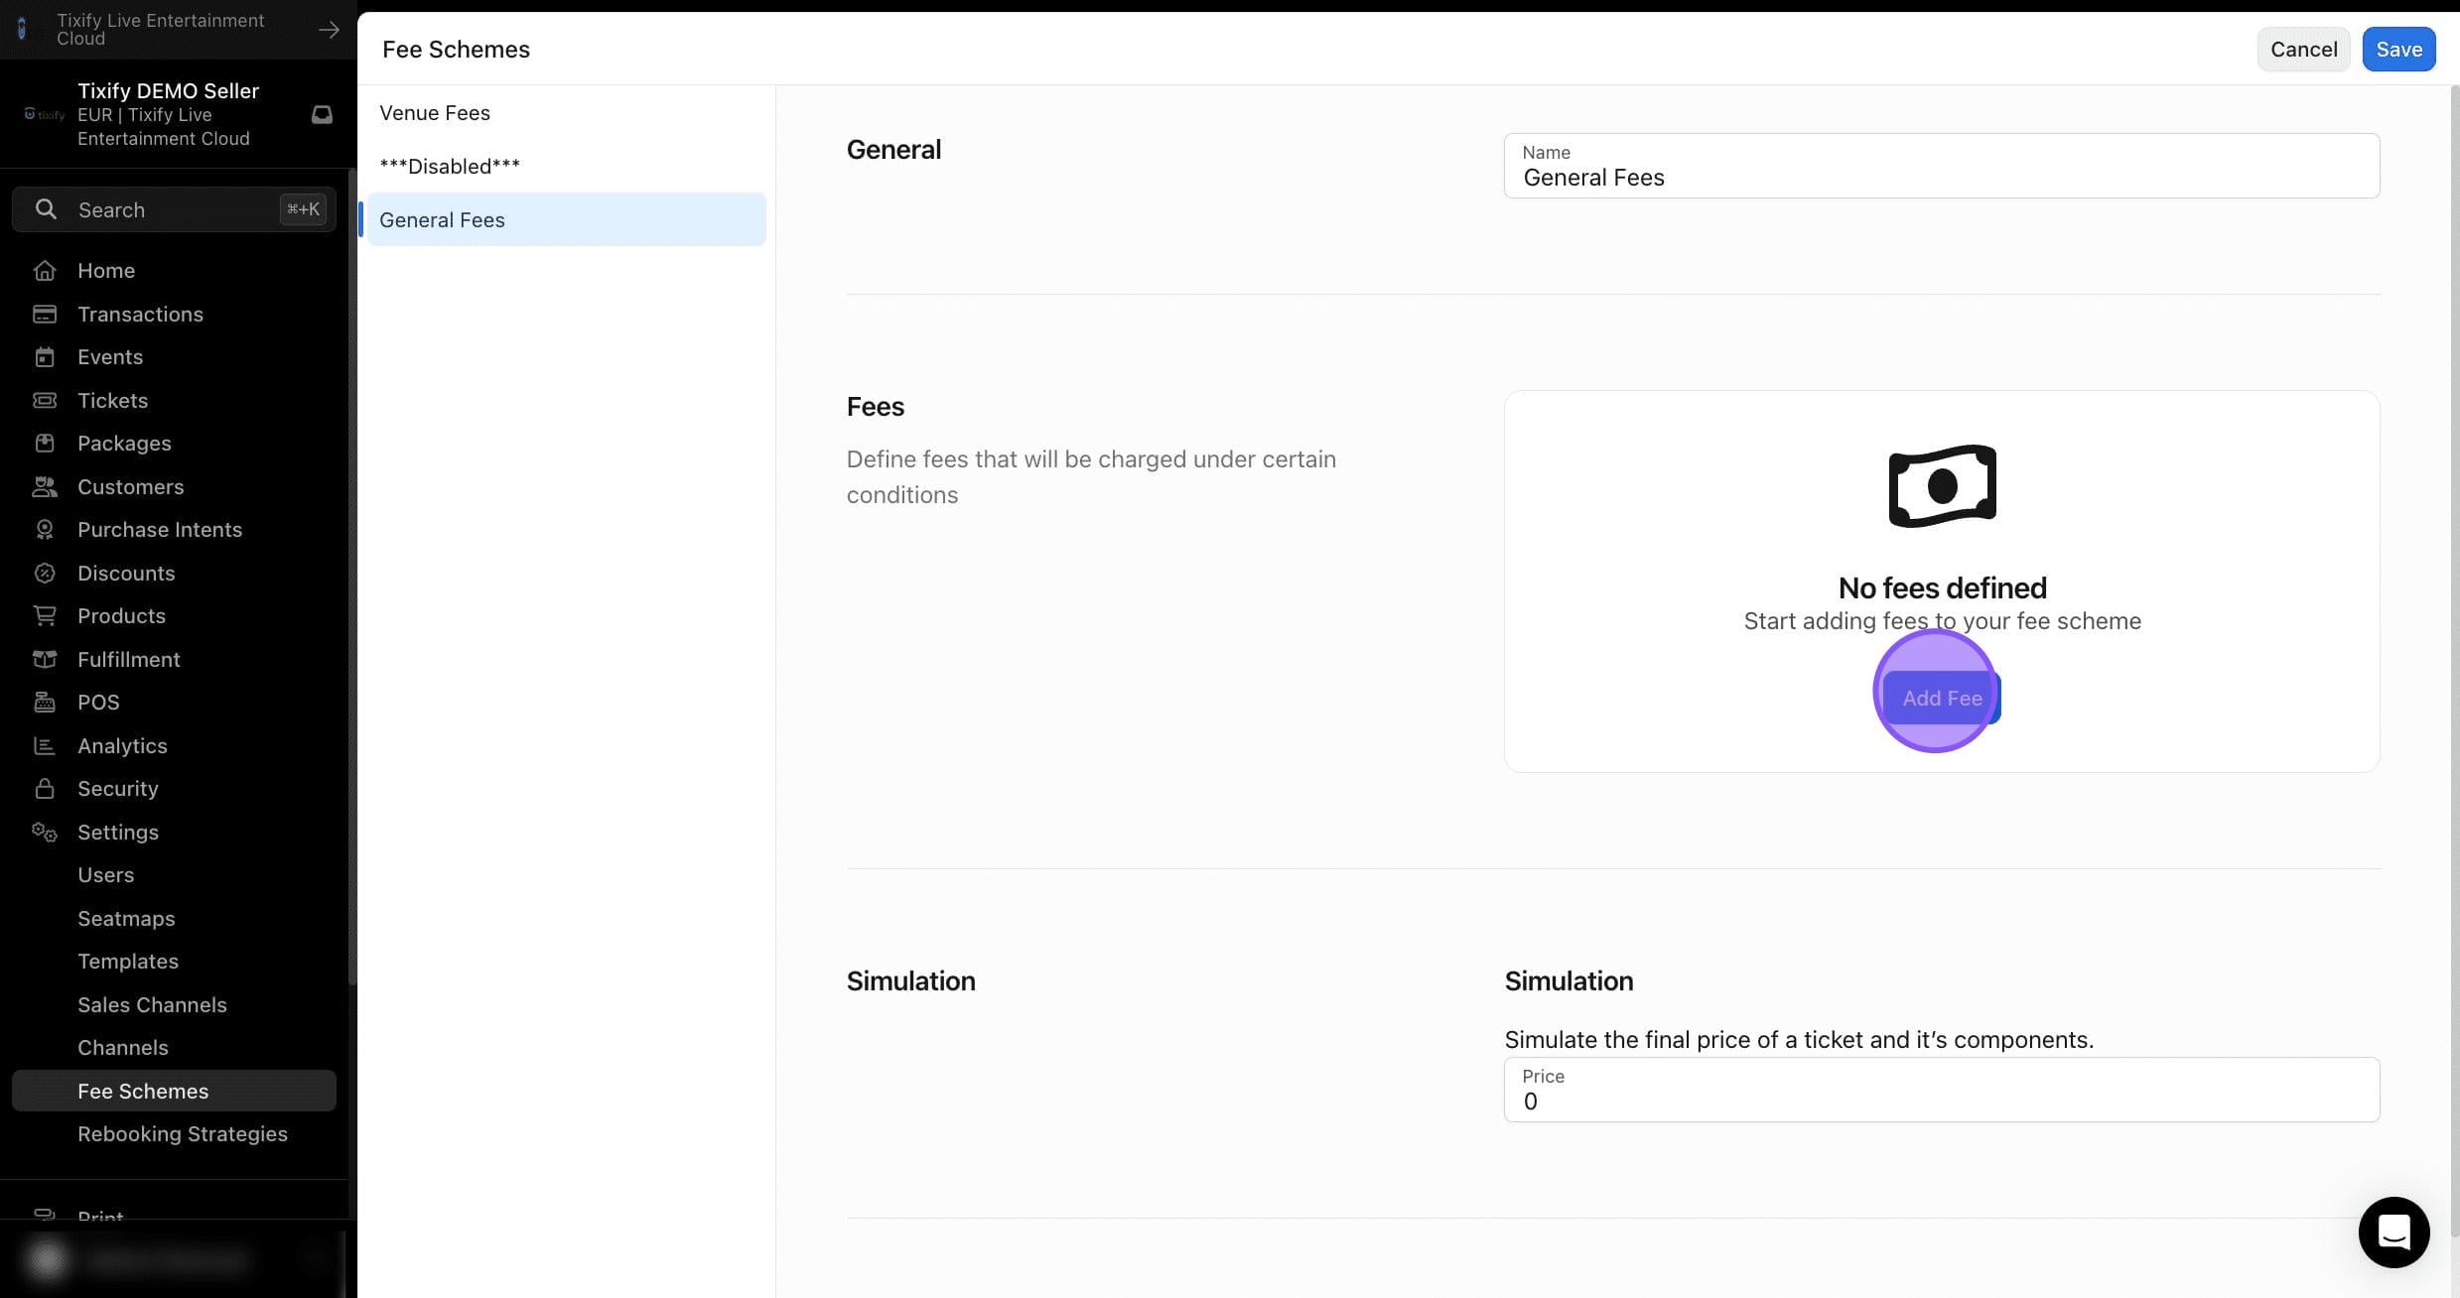Click the Discounts percent icon
2460x1298 pixels.
[45, 574]
